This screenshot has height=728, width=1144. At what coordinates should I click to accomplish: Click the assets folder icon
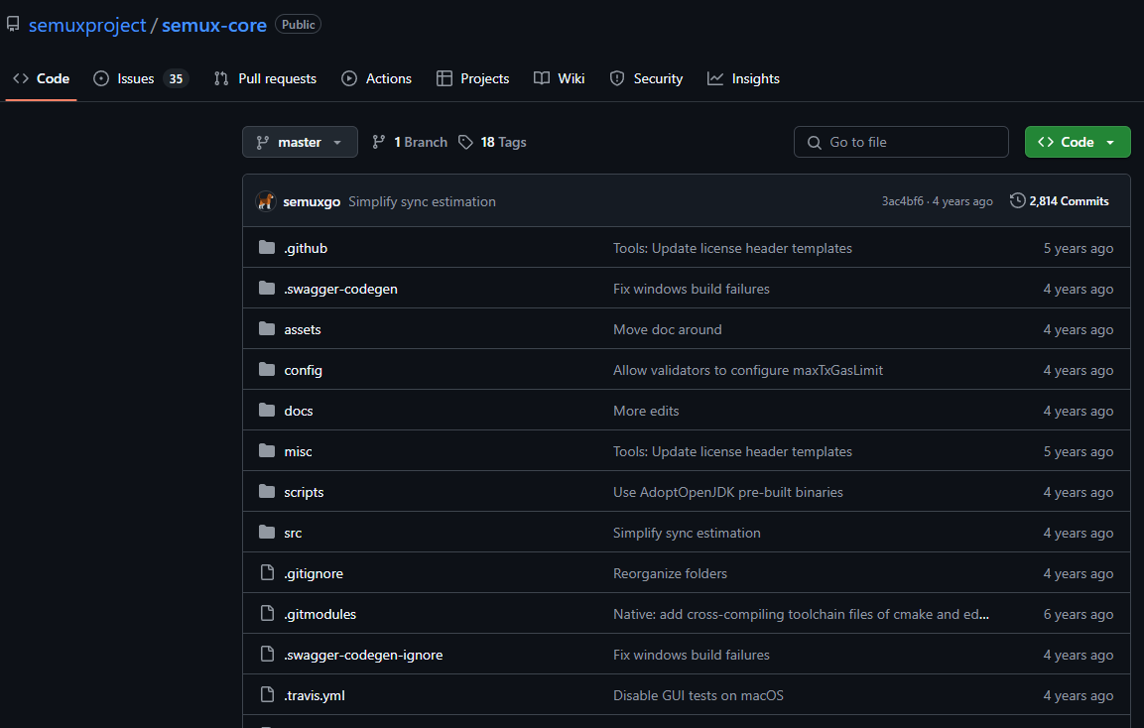point(267,329)
